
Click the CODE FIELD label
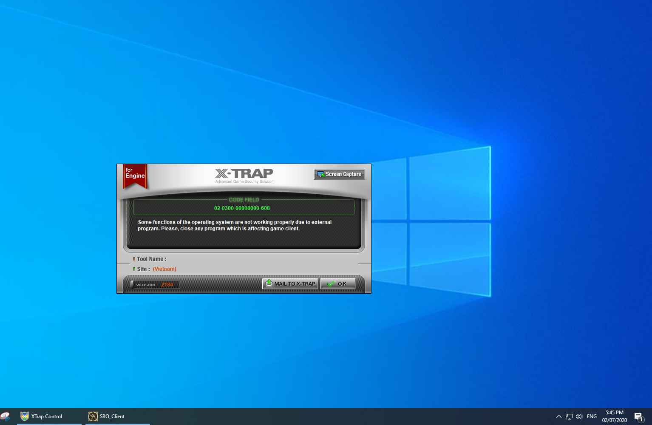coord(244,200)
